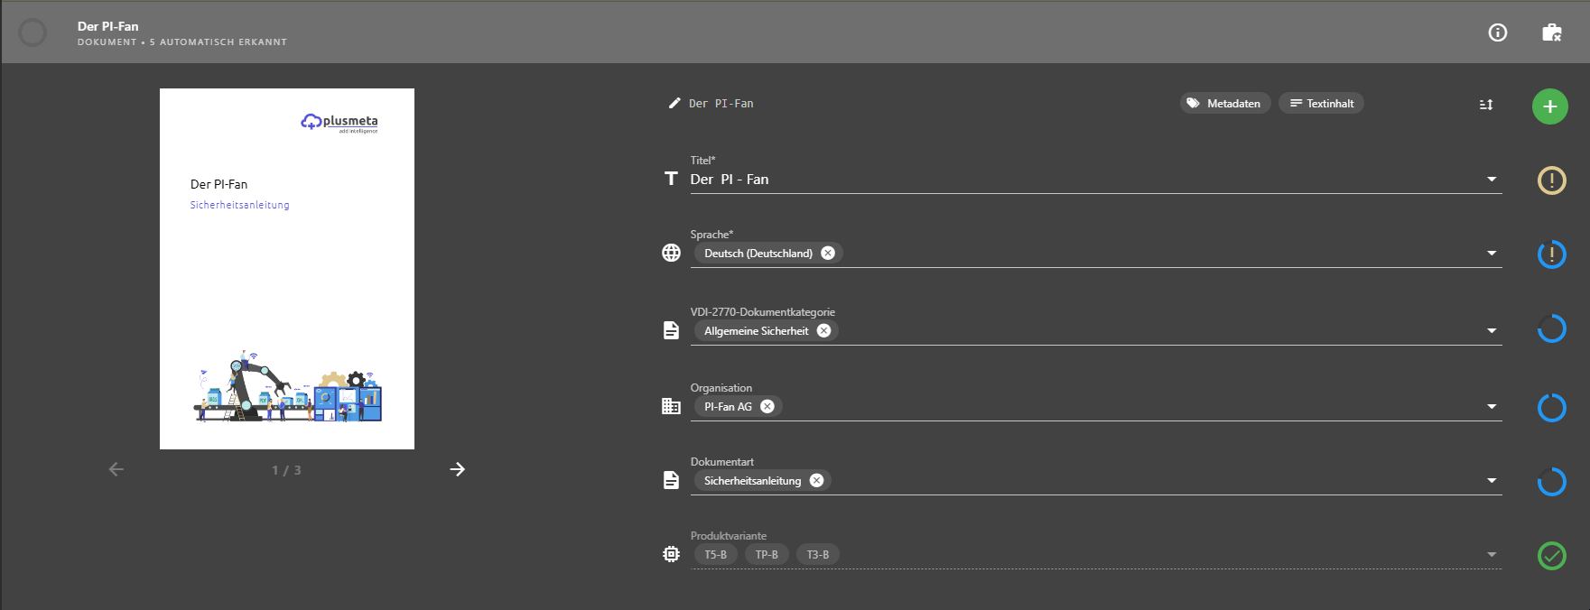Toggle the document selection circle in header
The height and width of the screenshot is (610, 1590).
click(x=33, y=32)
